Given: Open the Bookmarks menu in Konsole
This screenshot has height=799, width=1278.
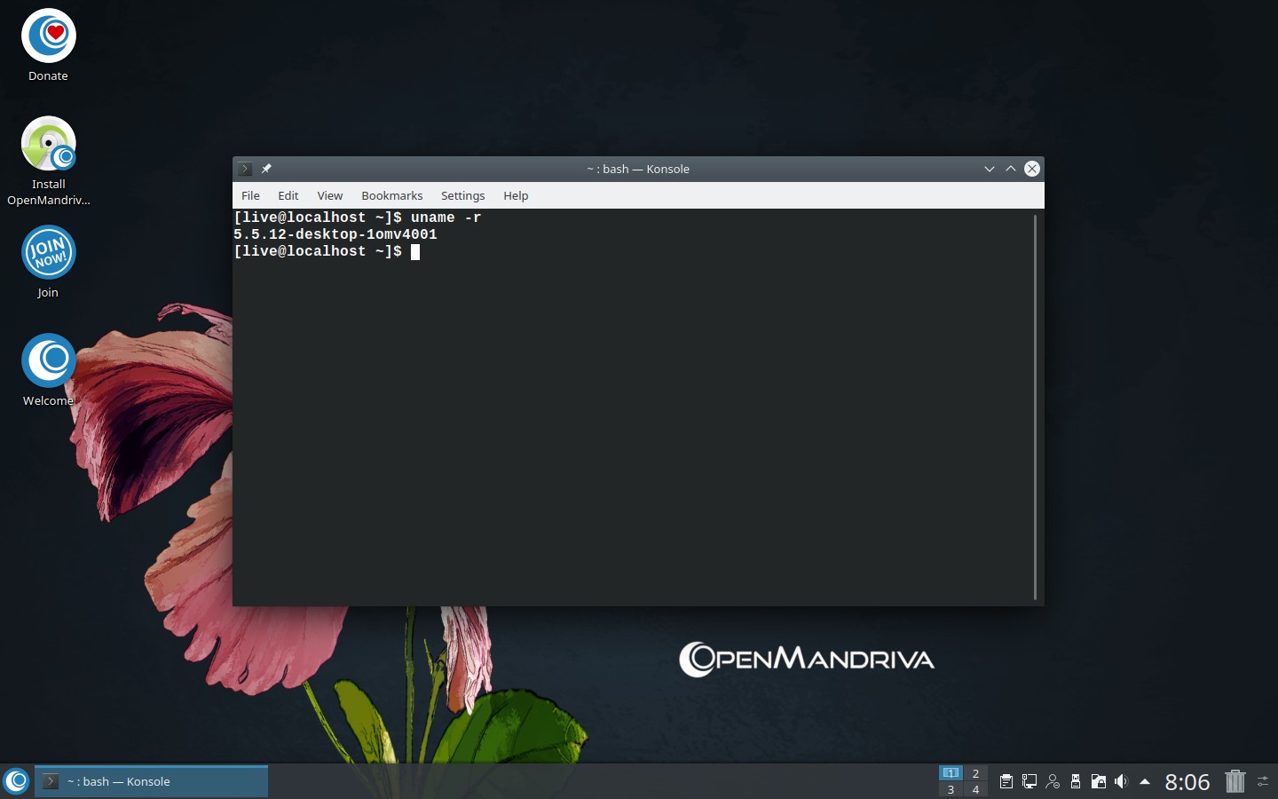Looking at the screenshot, I should click(x=392, y=195).
